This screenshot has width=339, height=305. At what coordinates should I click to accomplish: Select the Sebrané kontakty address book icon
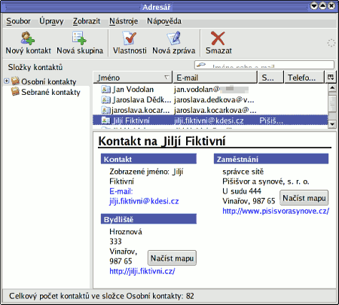[15, 92]
